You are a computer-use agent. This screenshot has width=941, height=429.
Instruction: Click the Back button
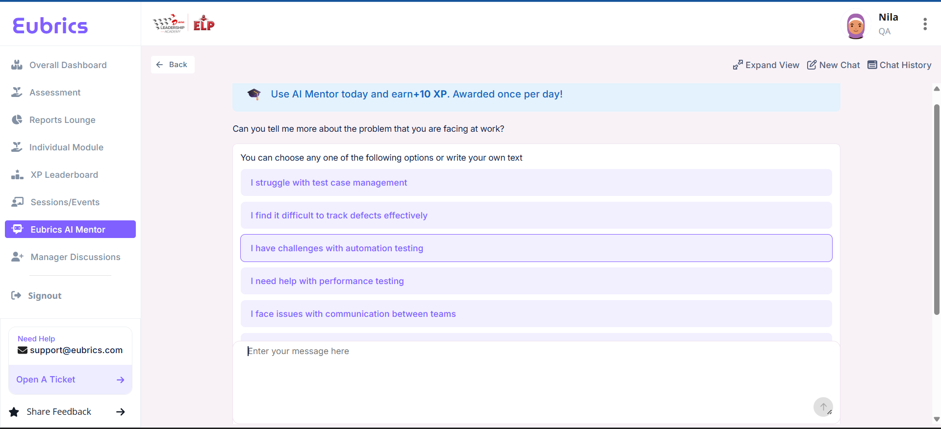pyautogui.click(x=173, y=65)
